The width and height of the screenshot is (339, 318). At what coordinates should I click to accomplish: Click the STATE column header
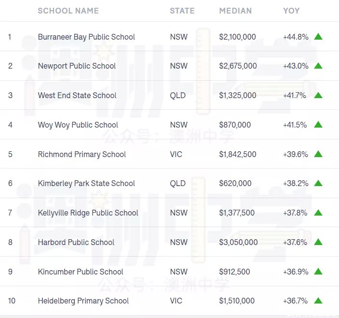click(x=182, y=11)
